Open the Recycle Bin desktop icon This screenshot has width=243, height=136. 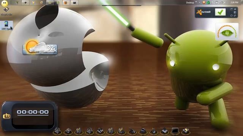click(x=6, y=11)
